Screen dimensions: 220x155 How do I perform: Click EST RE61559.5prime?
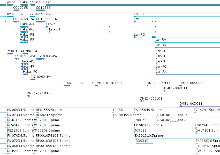tap(49, 110)
